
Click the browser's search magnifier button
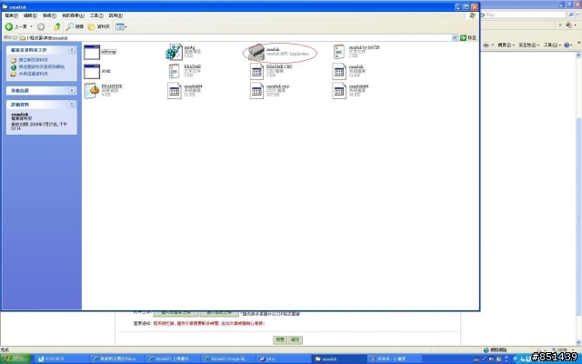[x=571, y=15]
